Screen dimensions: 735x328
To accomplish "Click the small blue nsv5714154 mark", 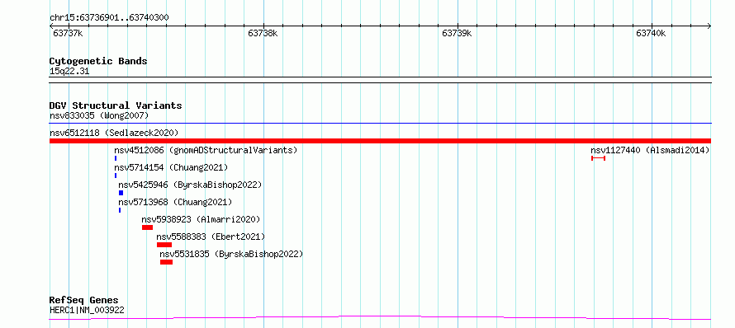I will (116, 176).
